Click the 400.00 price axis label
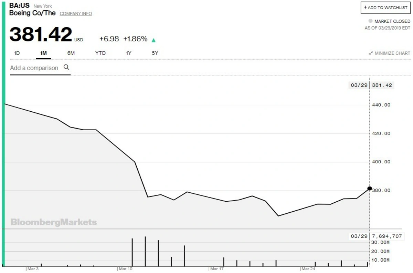The image size is (413, 273). click(x=381, y=162)
